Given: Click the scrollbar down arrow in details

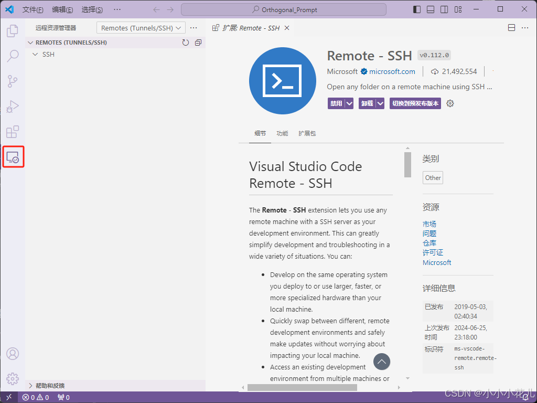Looking at the screenshot, I should [x=407, y=378].
